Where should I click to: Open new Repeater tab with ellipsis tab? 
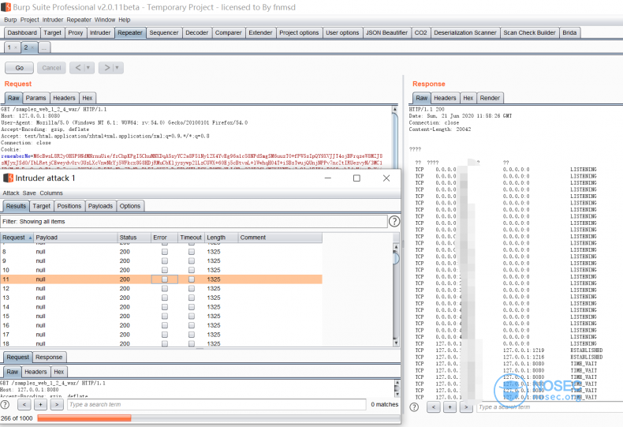pos(44,47)
